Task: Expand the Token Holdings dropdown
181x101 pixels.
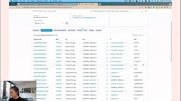Action: pos(49,23)
